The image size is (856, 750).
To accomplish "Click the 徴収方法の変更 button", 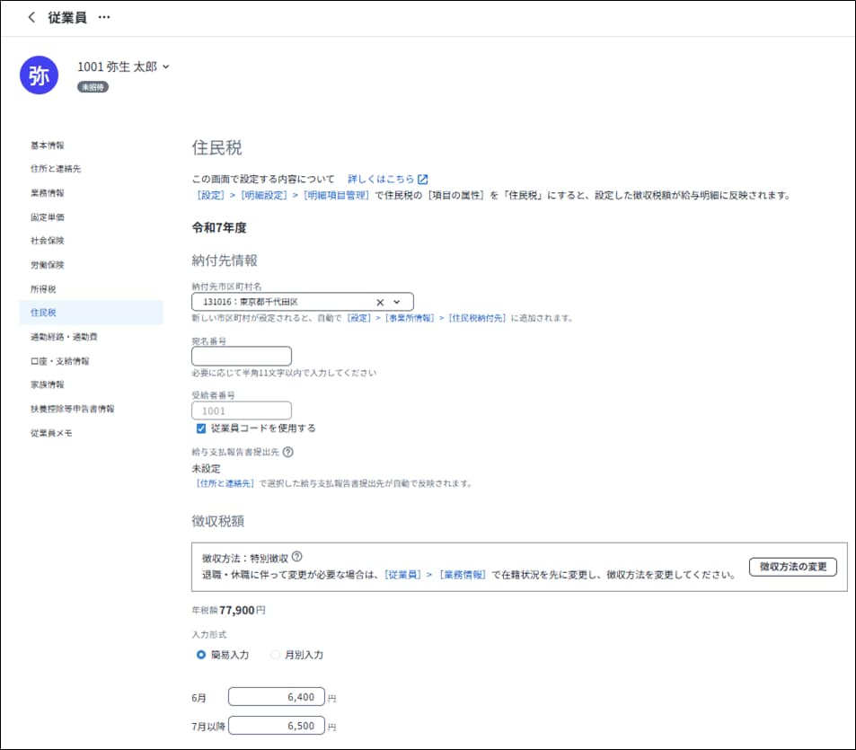I will tap(792, 567).
